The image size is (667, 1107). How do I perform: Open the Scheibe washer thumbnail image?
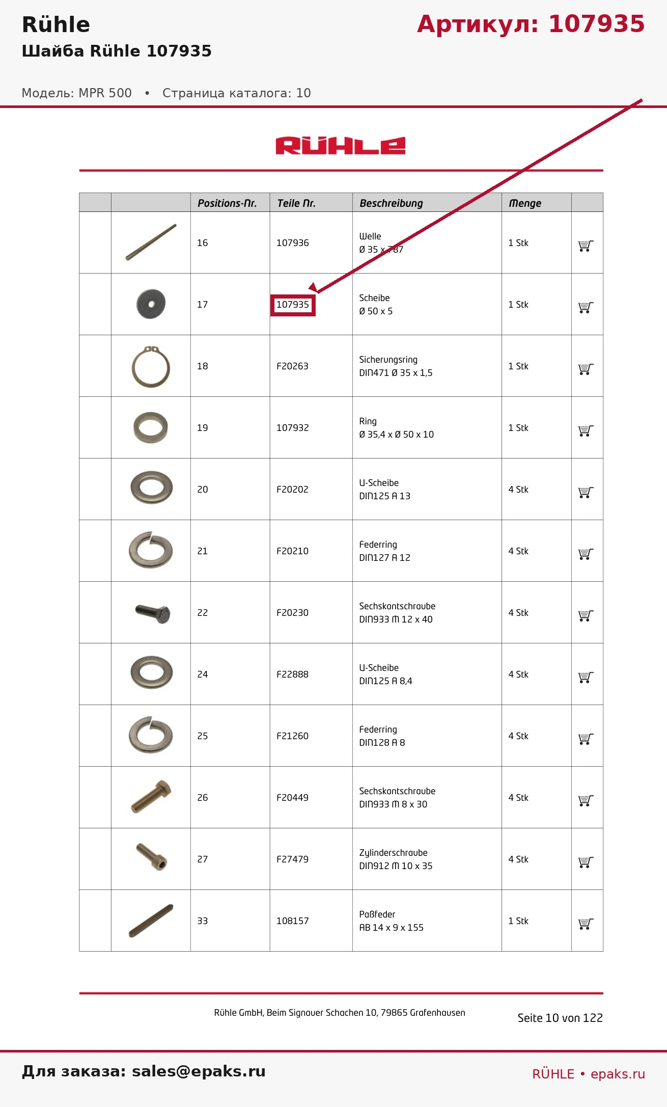point(151,304)
